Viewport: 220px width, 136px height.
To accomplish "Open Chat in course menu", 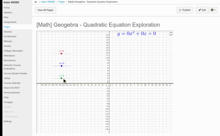I will [x=6, y=97].
